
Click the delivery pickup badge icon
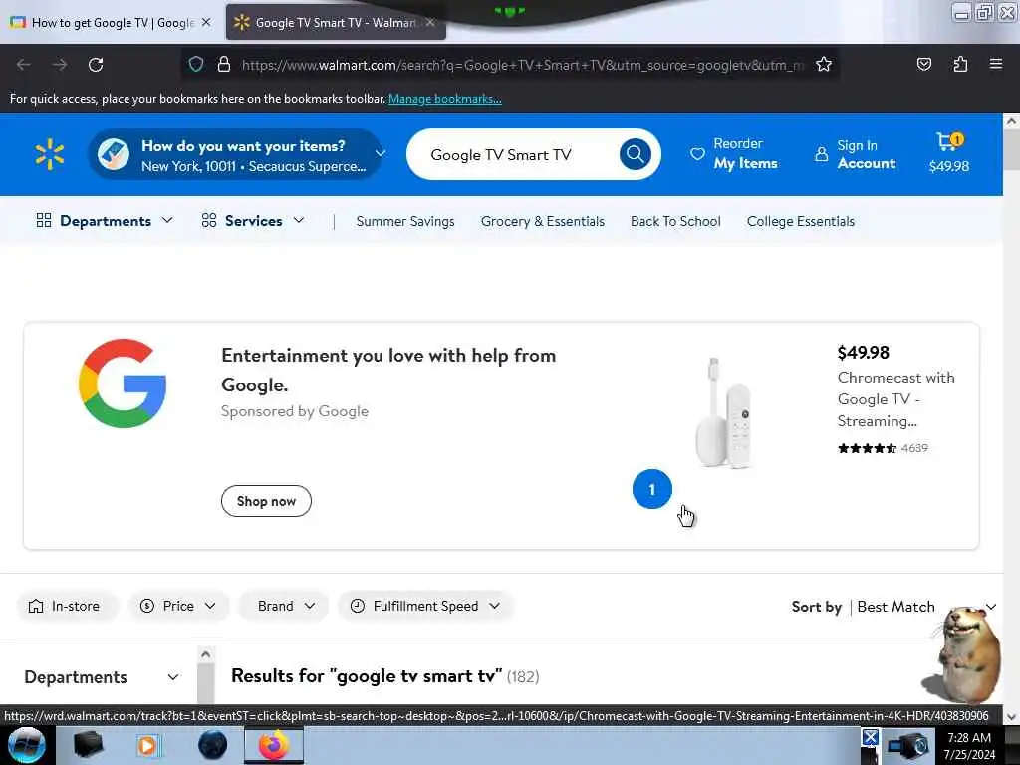pyautogui.click(x=114, y=154)
